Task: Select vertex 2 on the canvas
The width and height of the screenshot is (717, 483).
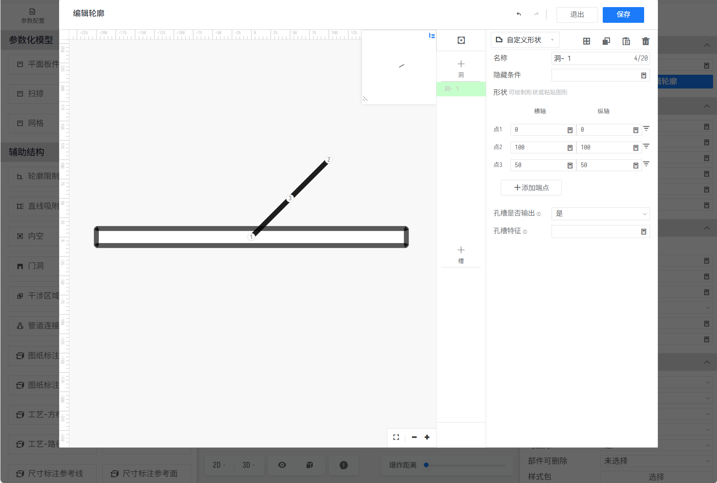Action: pyautogui.click(x=329, y=160)
